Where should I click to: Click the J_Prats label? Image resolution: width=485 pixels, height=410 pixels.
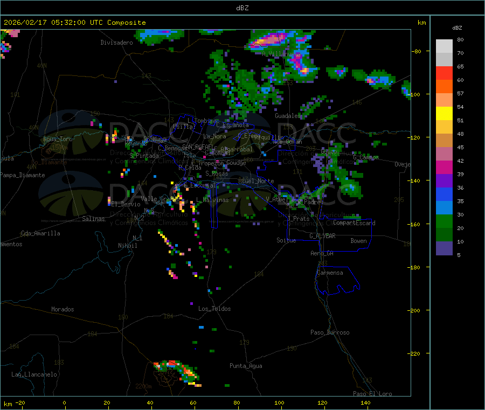click(299, 219)
